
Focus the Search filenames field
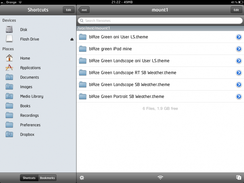coord(160,21)
